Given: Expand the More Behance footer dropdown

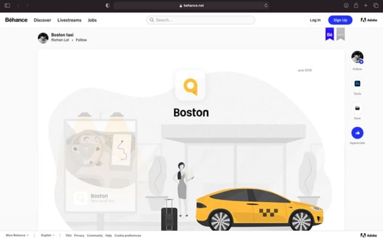Looking at the screenshot, I should pos(17,235).
